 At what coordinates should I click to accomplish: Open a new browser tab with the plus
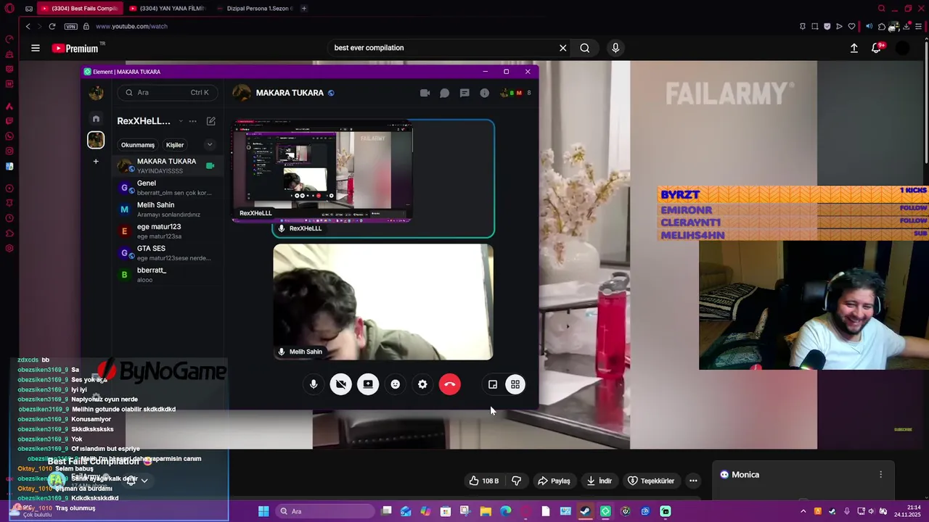point(304,8)
